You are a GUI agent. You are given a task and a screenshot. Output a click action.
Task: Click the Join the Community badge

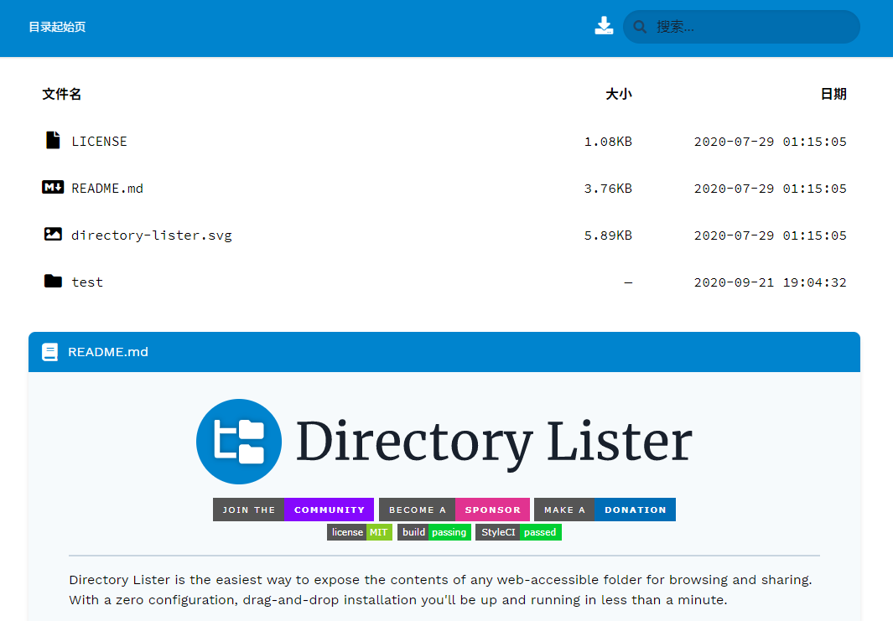click(293, 510)
